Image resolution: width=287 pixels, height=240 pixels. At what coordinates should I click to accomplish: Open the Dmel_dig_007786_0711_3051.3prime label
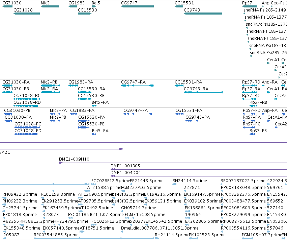pos(160,228)
